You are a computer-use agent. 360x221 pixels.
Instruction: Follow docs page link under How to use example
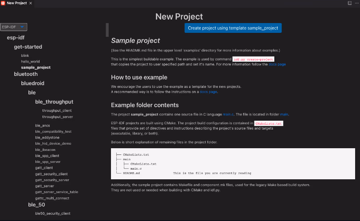click(x=208, y=92)
